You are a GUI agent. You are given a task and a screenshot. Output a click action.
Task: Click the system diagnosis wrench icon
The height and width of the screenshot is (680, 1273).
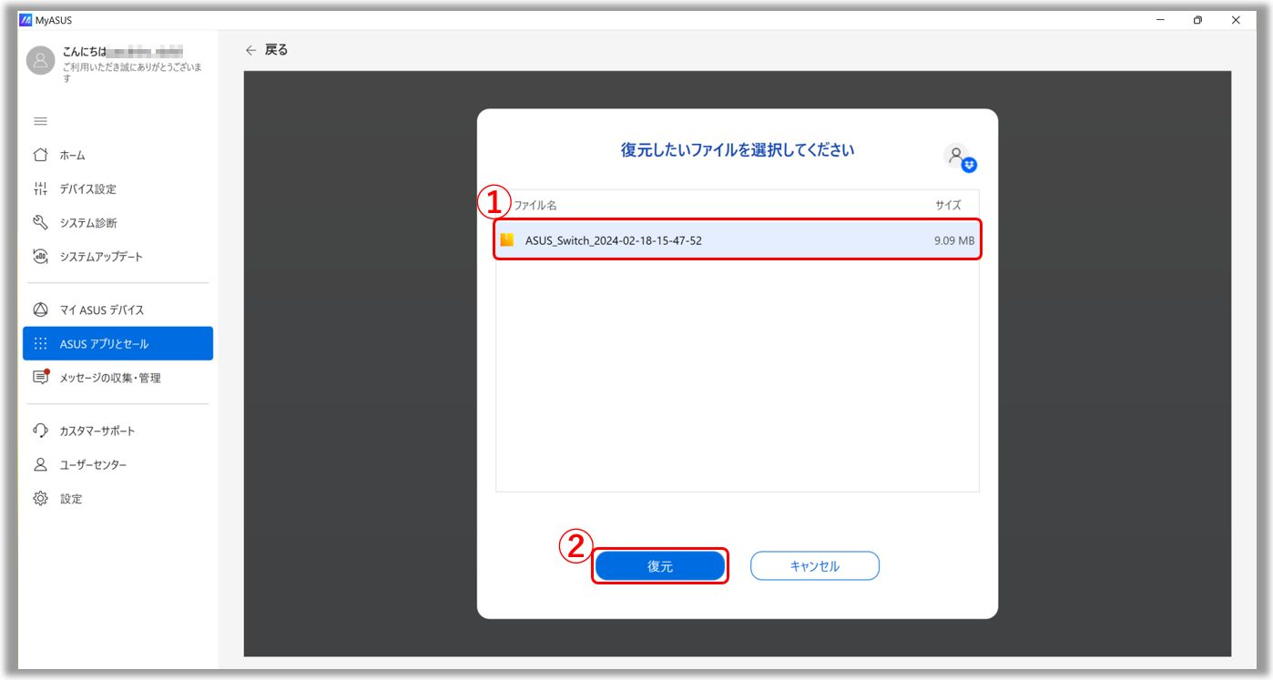point(40,223)
